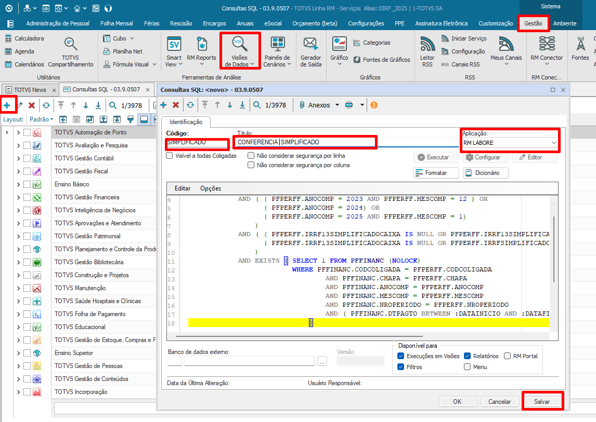The height and width of the screenshot is (422, 596).
Task: Launch RM Reports
Action: [201, 50]
